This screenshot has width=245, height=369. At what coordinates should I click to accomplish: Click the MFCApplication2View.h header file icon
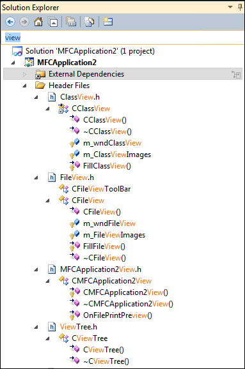52,269
